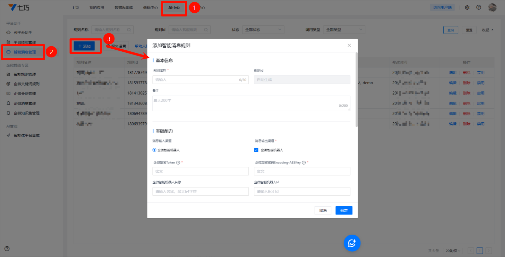Click the help question mark in top bar
The width and height of the screenshot is (505, 257).
click(479, 8)
